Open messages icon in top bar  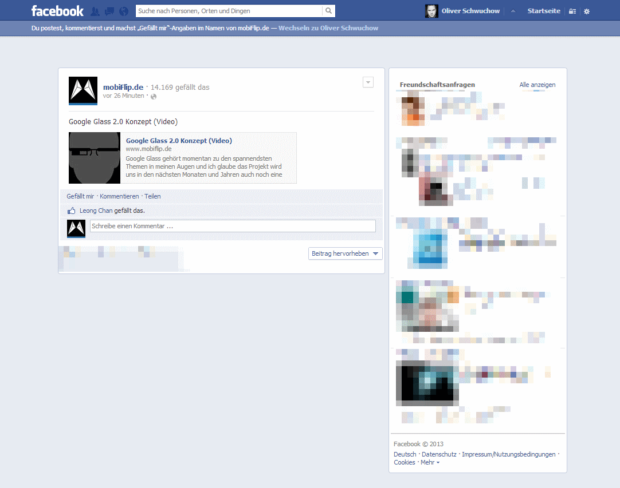coord(109,11)
